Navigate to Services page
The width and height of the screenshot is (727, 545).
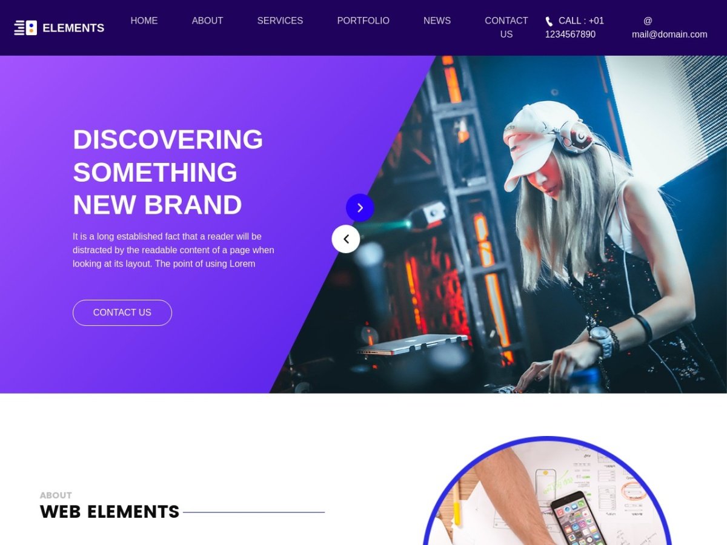pyautogui.click(x=280, y=21)
